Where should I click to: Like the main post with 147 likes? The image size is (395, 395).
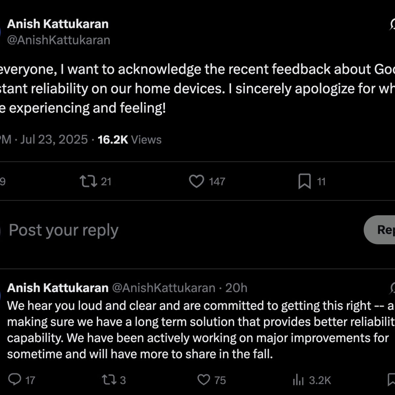click(x=197, y=181)
